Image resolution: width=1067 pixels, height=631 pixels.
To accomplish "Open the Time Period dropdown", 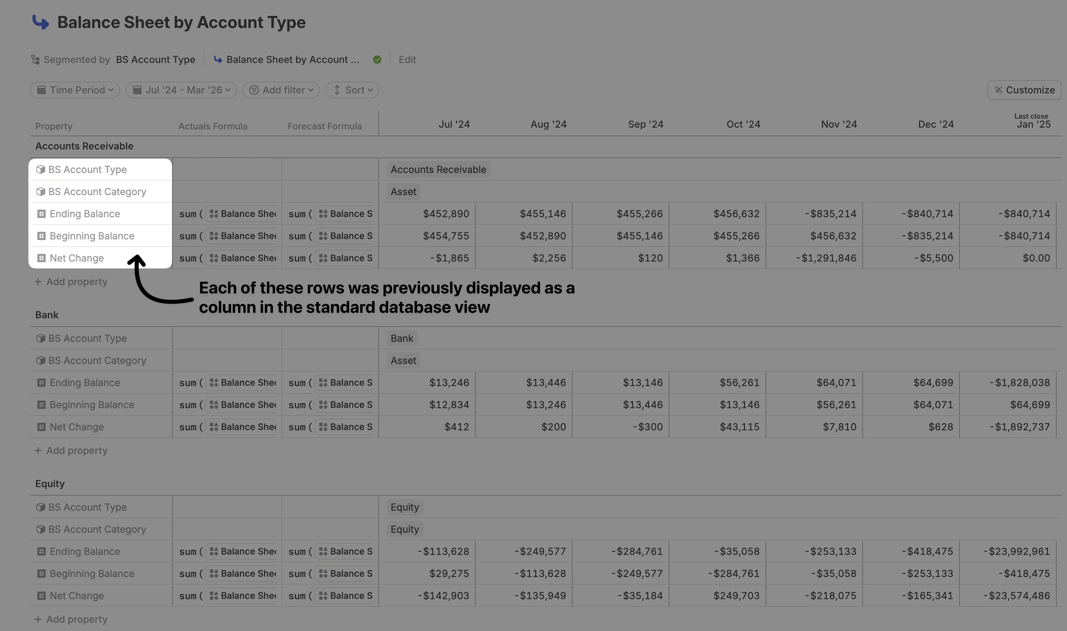I will click(75, 90).
